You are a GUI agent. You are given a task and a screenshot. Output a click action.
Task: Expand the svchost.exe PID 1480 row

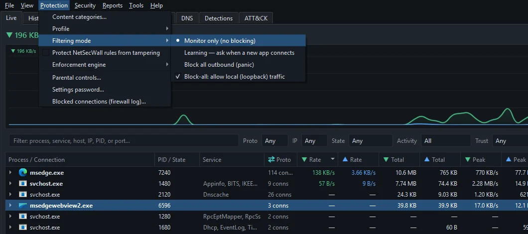coord(10,184)
